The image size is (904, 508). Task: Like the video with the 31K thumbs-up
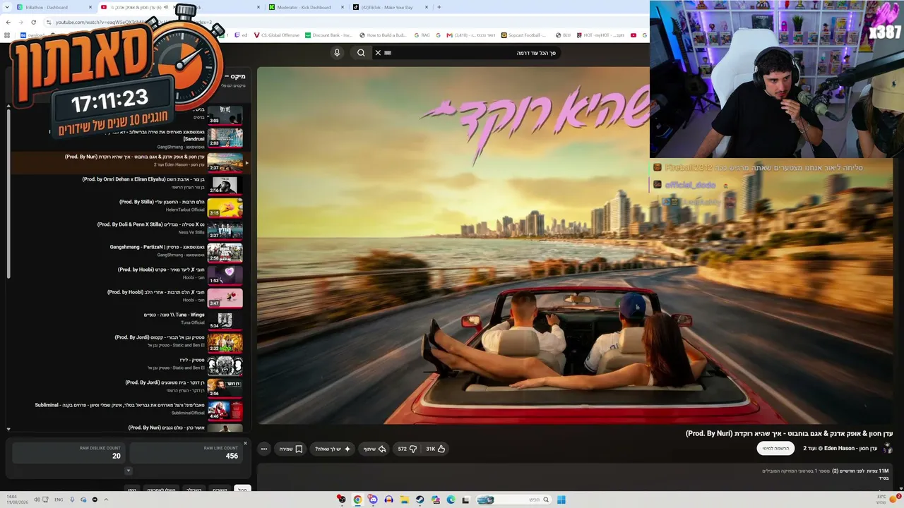pyautogui.click(x=435, y=449)
